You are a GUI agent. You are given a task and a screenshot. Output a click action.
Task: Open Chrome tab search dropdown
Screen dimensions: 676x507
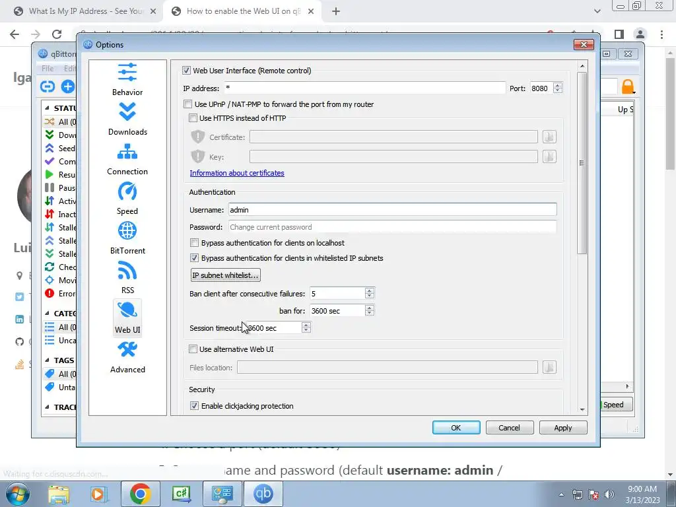point(597,11)
